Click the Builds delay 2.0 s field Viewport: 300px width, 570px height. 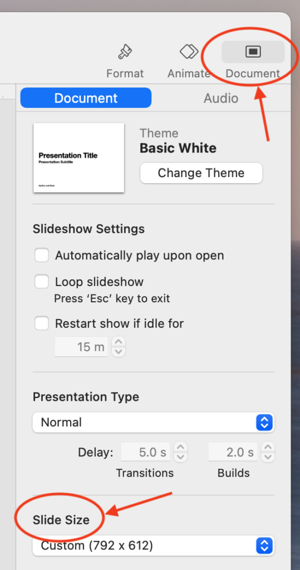[233, 452]
